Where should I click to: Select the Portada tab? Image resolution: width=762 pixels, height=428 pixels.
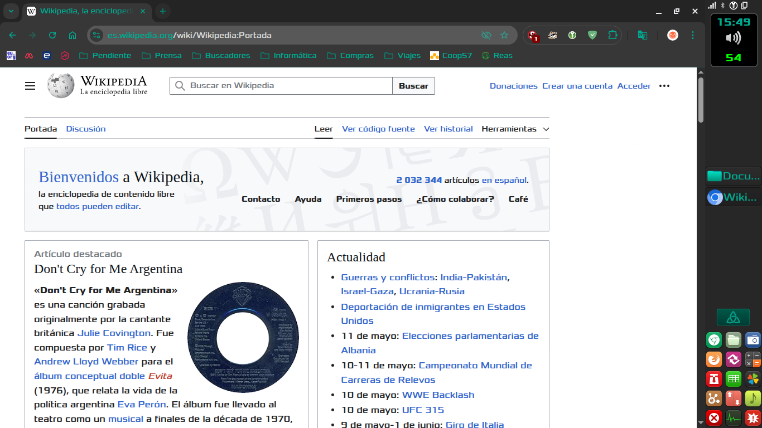(x=41, y=129)
